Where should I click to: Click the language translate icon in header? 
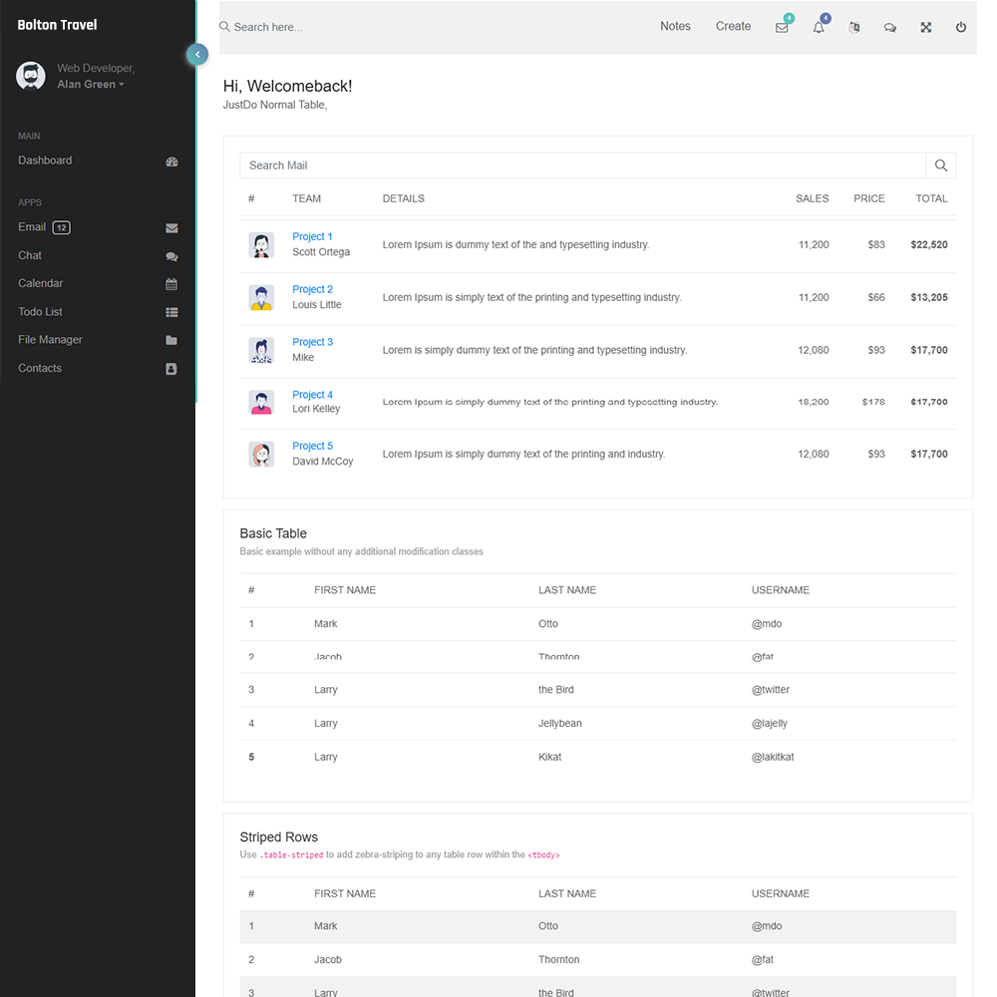(x=853, y=27)
